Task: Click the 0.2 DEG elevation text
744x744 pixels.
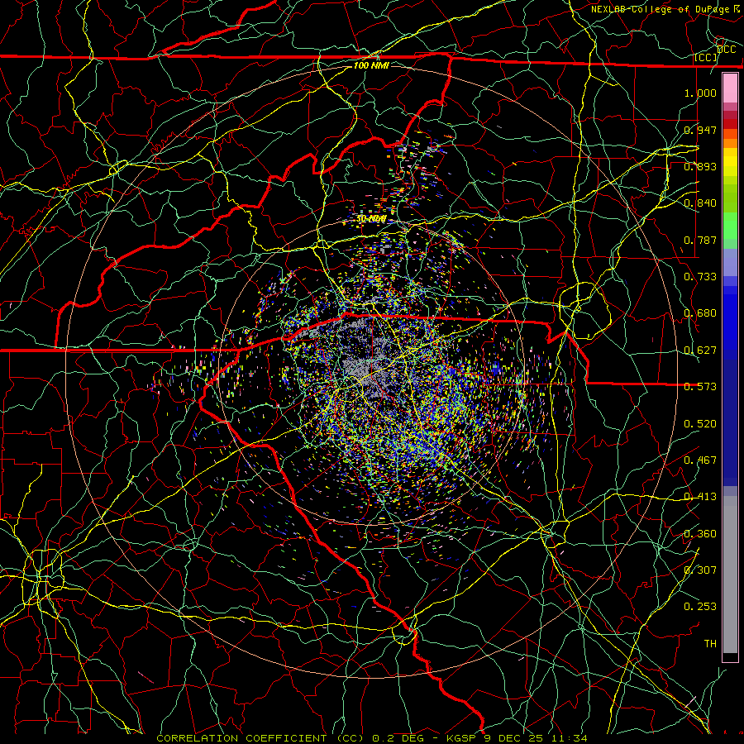Action: (398, 738)
